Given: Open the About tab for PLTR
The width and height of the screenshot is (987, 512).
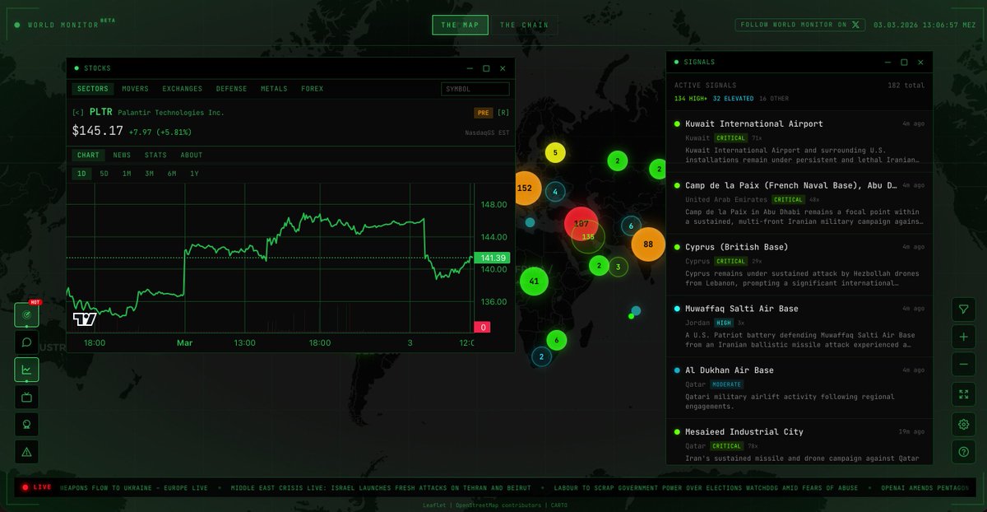Looking at the screenshot, I should [x=191, y=155].
